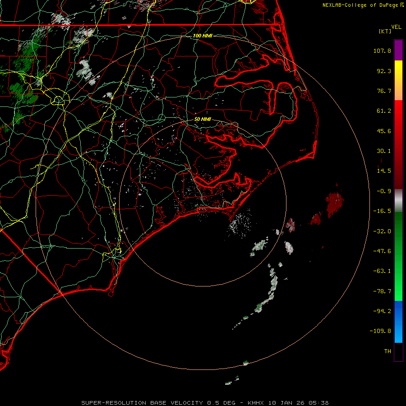The image size is (406, 406).
Task: Click the VEL legend heading
Action: click(x=396, y=27)
